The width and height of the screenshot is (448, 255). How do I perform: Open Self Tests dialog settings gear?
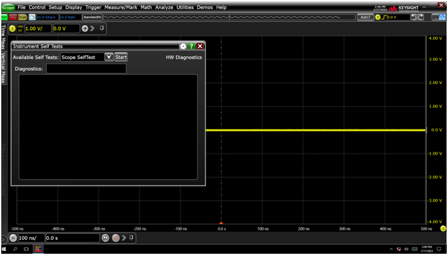183,46
